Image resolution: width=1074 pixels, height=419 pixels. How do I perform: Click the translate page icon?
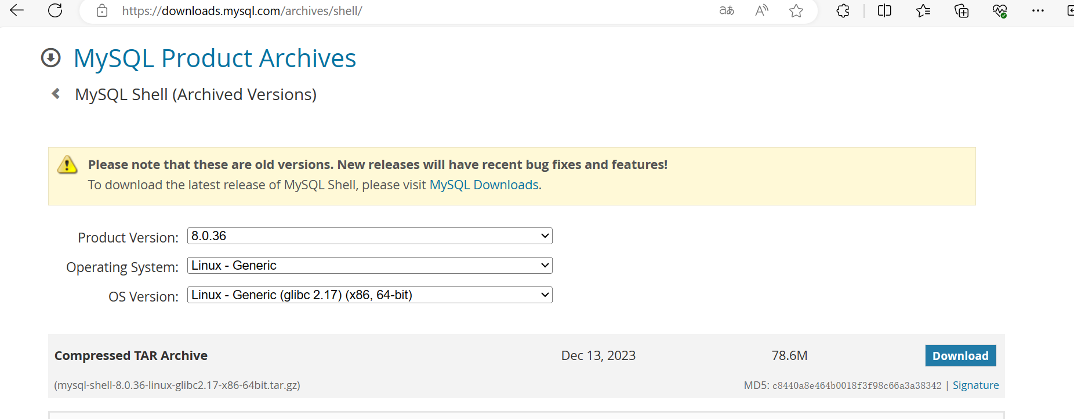tap(727, 10)
